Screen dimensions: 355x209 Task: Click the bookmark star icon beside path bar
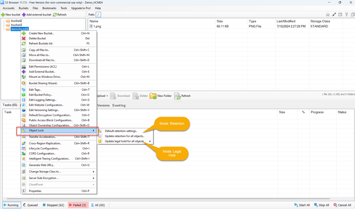pyautogui.click(x=327, y=14)
